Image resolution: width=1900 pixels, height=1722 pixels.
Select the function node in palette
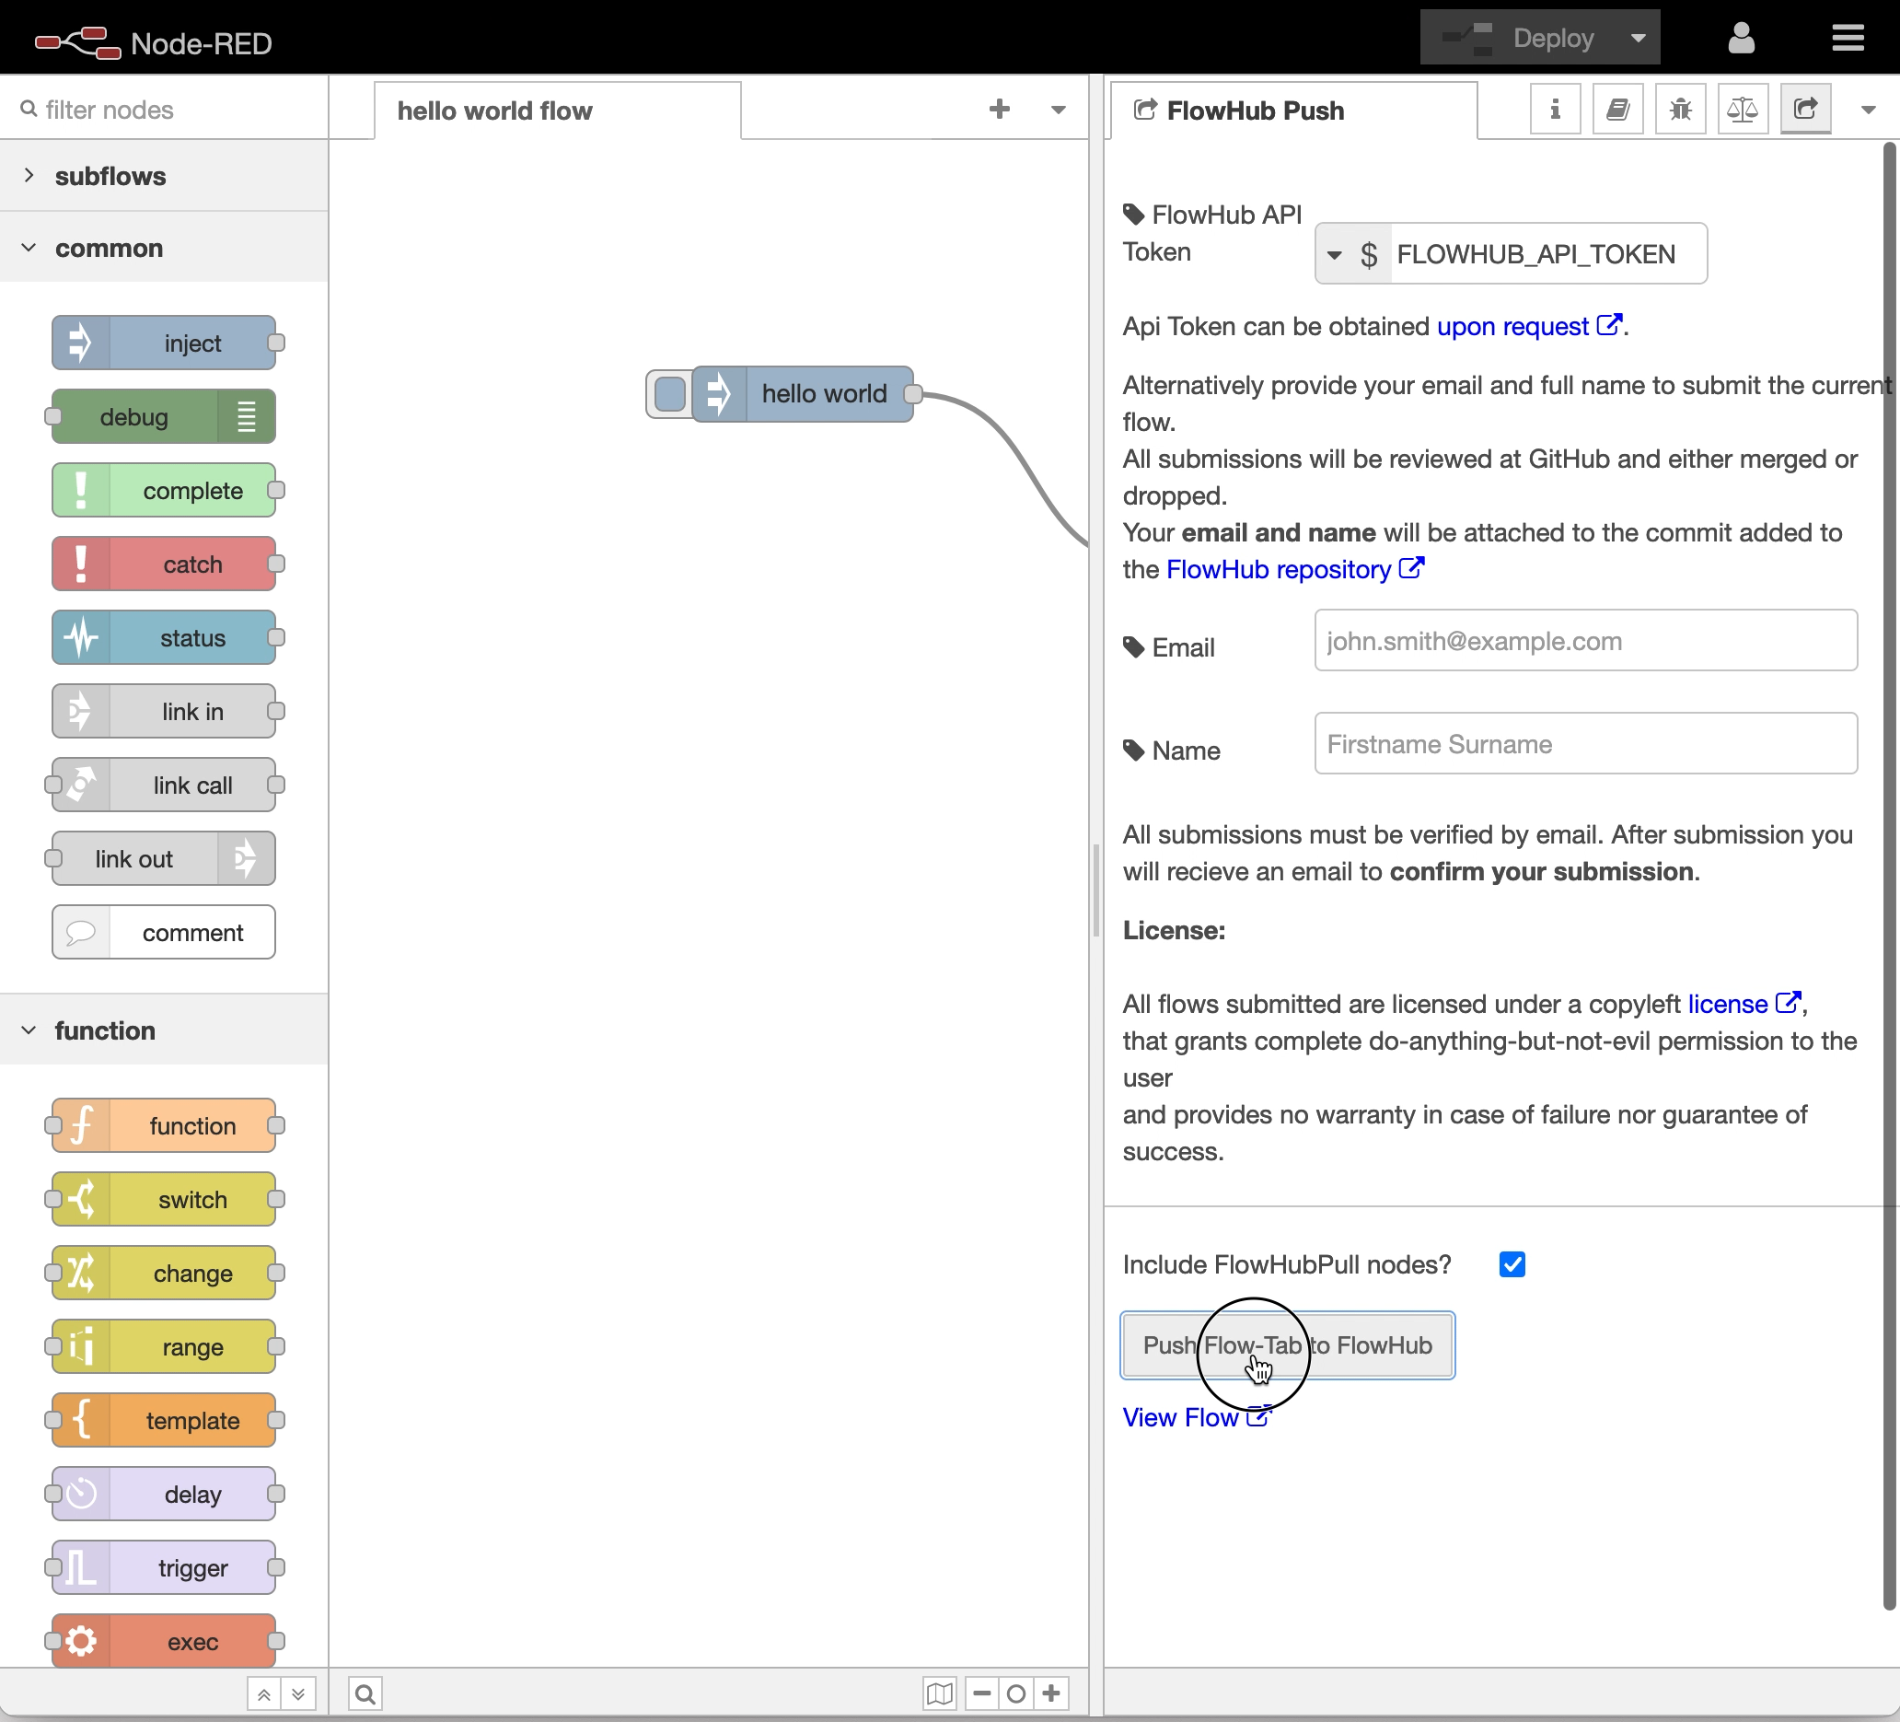(x=164, y=1125)
